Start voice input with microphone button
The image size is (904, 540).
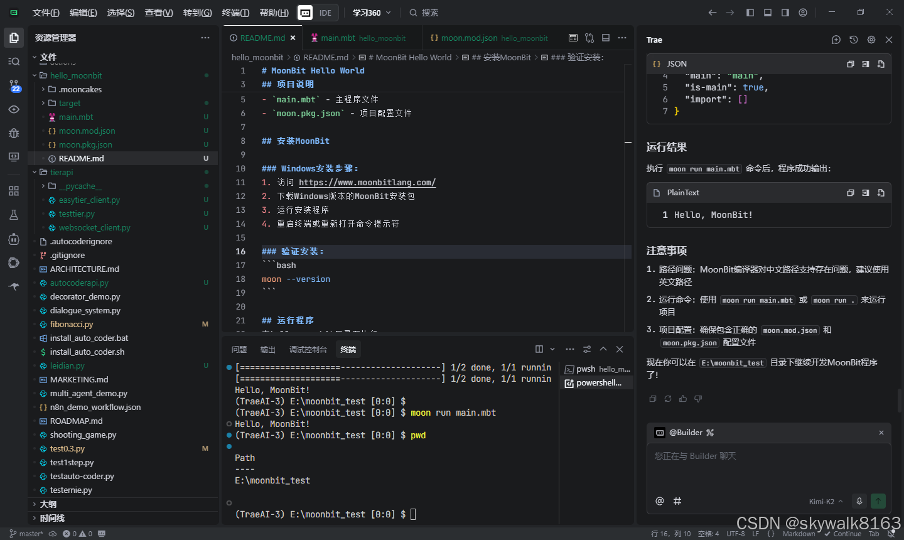[x=859, y=501]
